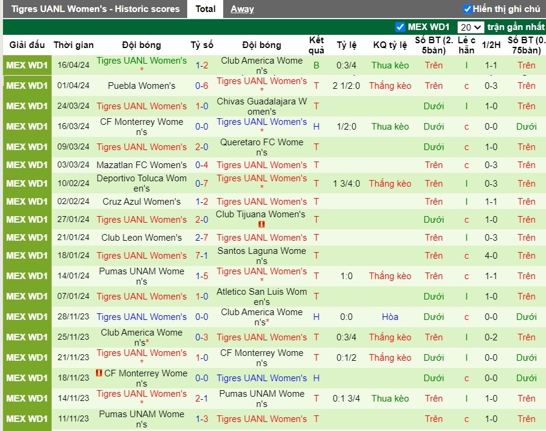Open Cruz Azul Women's team link
Screen dimensions: 546x431
pyautogui.click(x=142, y=201)
